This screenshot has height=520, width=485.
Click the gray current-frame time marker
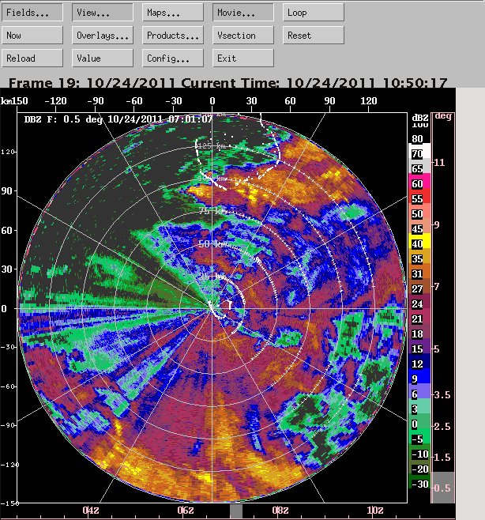235,511
